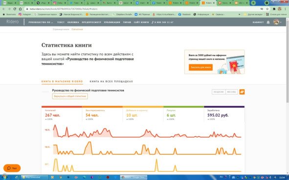Switch the chart period to Неделя
The width and height of the screenshot is (289, 180).
click(219, 92)
